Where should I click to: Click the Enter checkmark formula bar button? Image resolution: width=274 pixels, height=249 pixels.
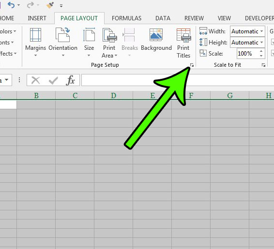[x=53, y=80]
